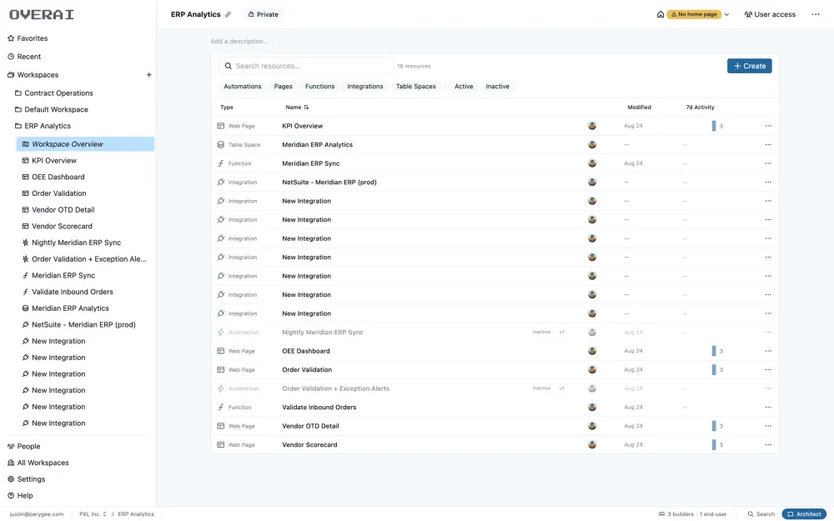Select Workspace Overview in sidebar

[86, 144]
